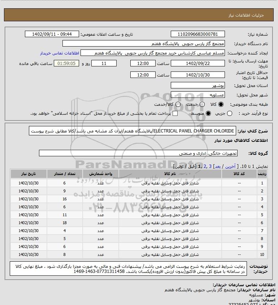Click the واحد شمارش column header
Screen dimensions: 278x305
[x=101, y=174]
